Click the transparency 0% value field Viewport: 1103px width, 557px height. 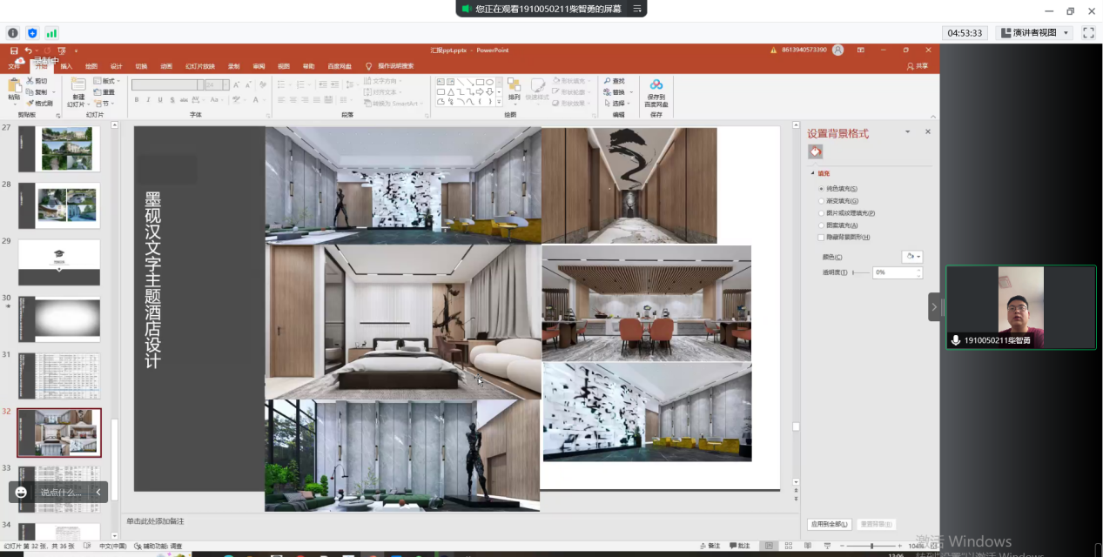[x=897, y=272]
